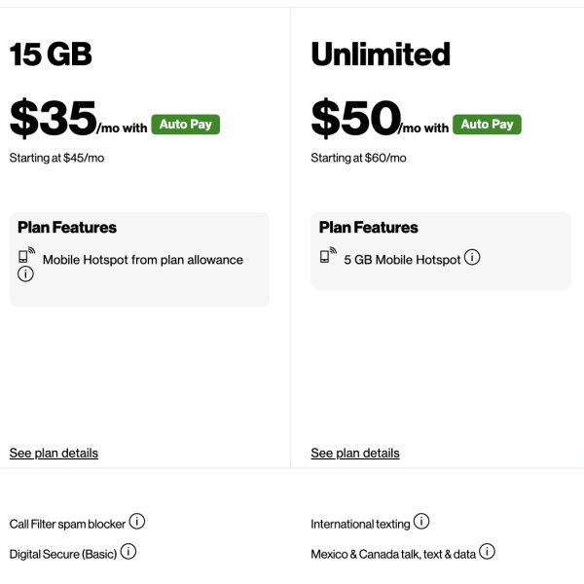Click 5 GB Mobile Hotspot feature text
The height and width of the screenshot is (584, 584).
point(402,260)
